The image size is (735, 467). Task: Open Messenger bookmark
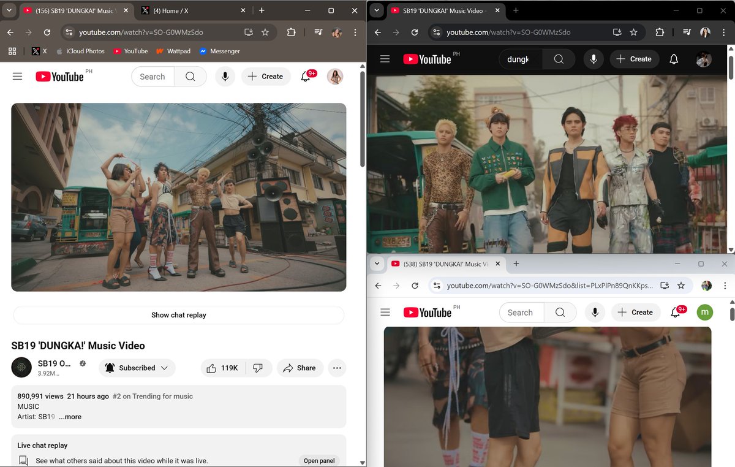point(219,51)
